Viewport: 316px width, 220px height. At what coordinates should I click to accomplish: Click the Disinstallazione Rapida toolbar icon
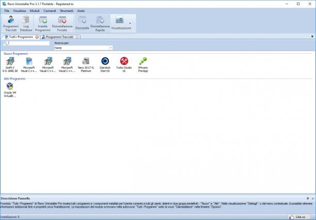coord(100,23)
